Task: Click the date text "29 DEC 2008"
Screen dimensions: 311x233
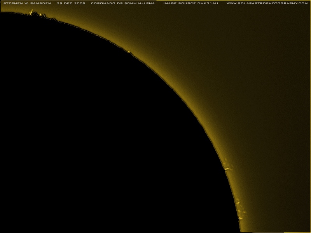Action: point(71,3)
